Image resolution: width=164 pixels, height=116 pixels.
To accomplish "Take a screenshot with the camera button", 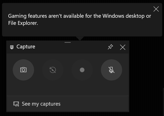I will 23,70.
